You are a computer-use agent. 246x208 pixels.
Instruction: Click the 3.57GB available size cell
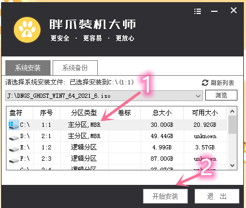205,147
